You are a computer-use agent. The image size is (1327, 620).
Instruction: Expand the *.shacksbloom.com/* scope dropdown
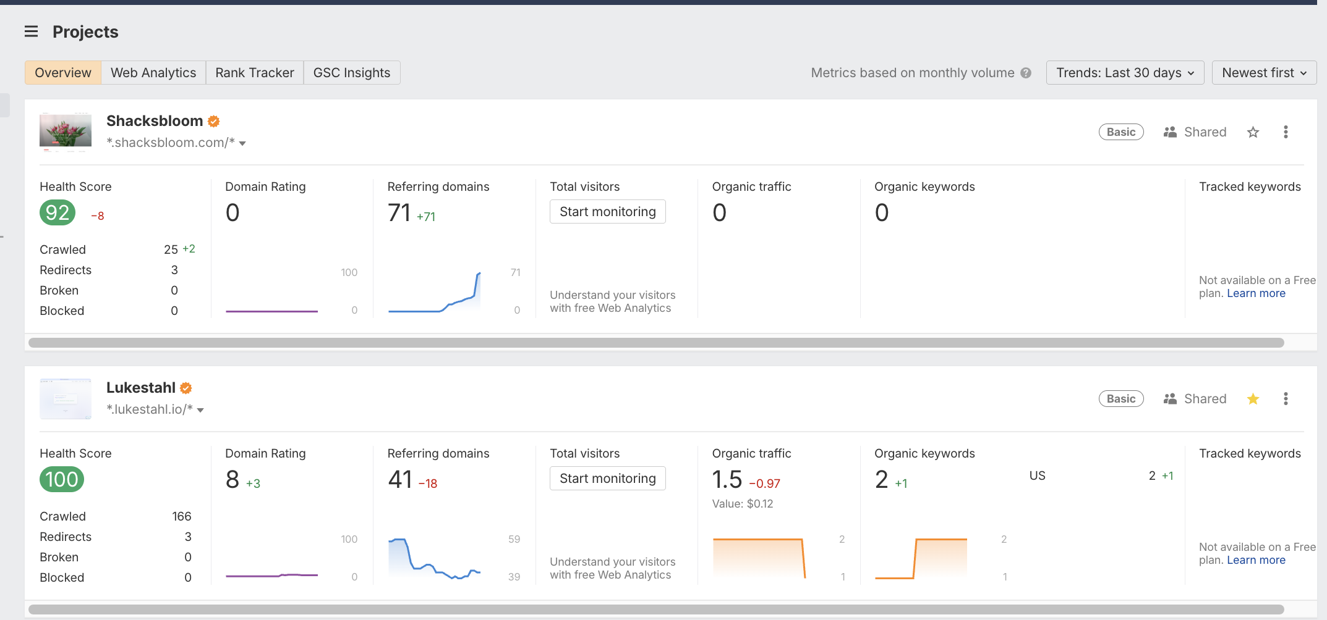click(242, 143)
